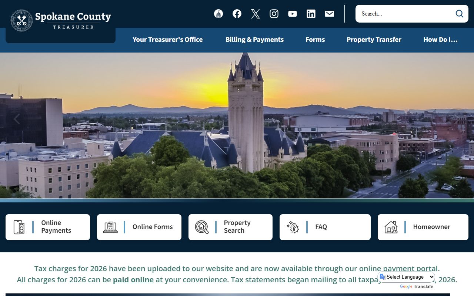Open the Facebook page icon
Viewport: 474px width, 296px height.
[x=237, y=14]
